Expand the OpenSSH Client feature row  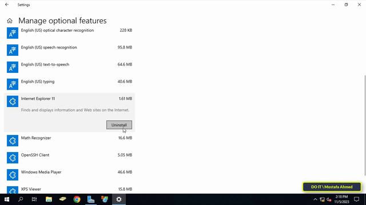(x=69, y=158)
